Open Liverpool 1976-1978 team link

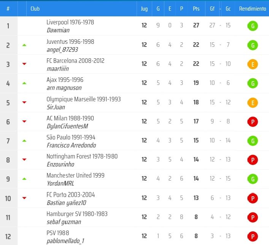70,22
